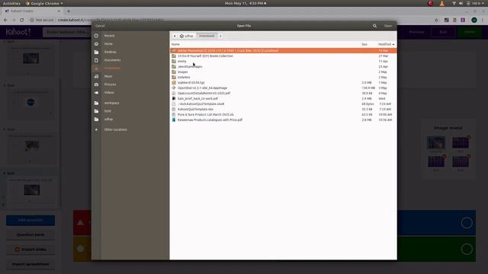Select Do-It-Yourself (DIY) Books Collection folder
This screenshot has width=488, height=274.
click(283, 56)
